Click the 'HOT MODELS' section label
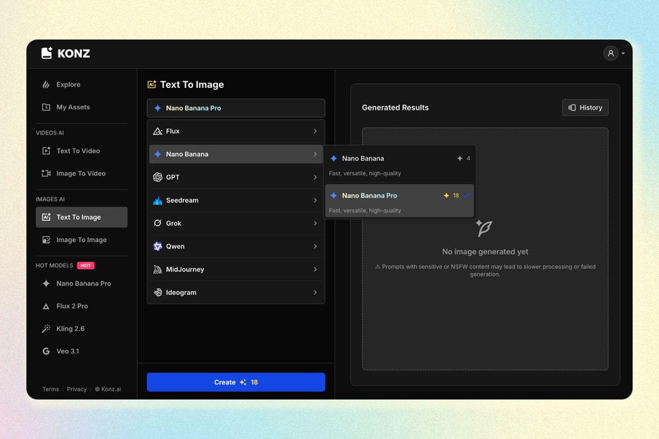659x439 pixels. (54, 266)
